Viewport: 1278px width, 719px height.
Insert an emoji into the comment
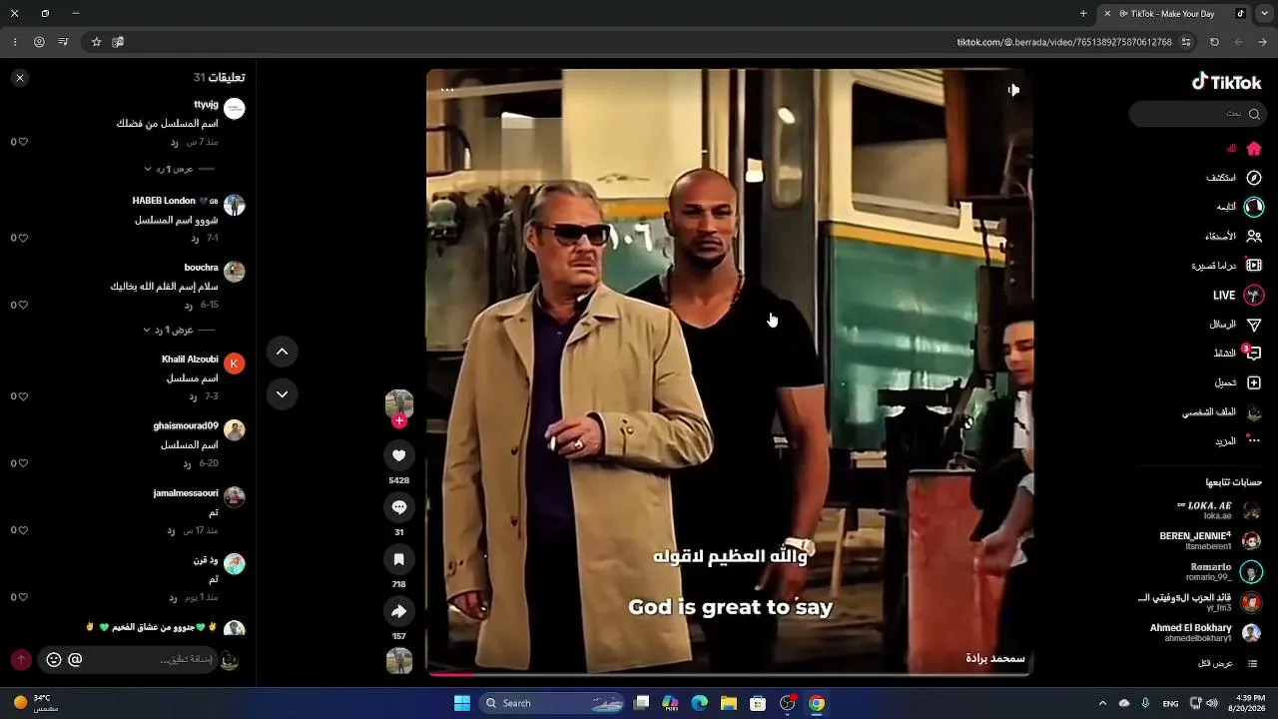[54, 660]
